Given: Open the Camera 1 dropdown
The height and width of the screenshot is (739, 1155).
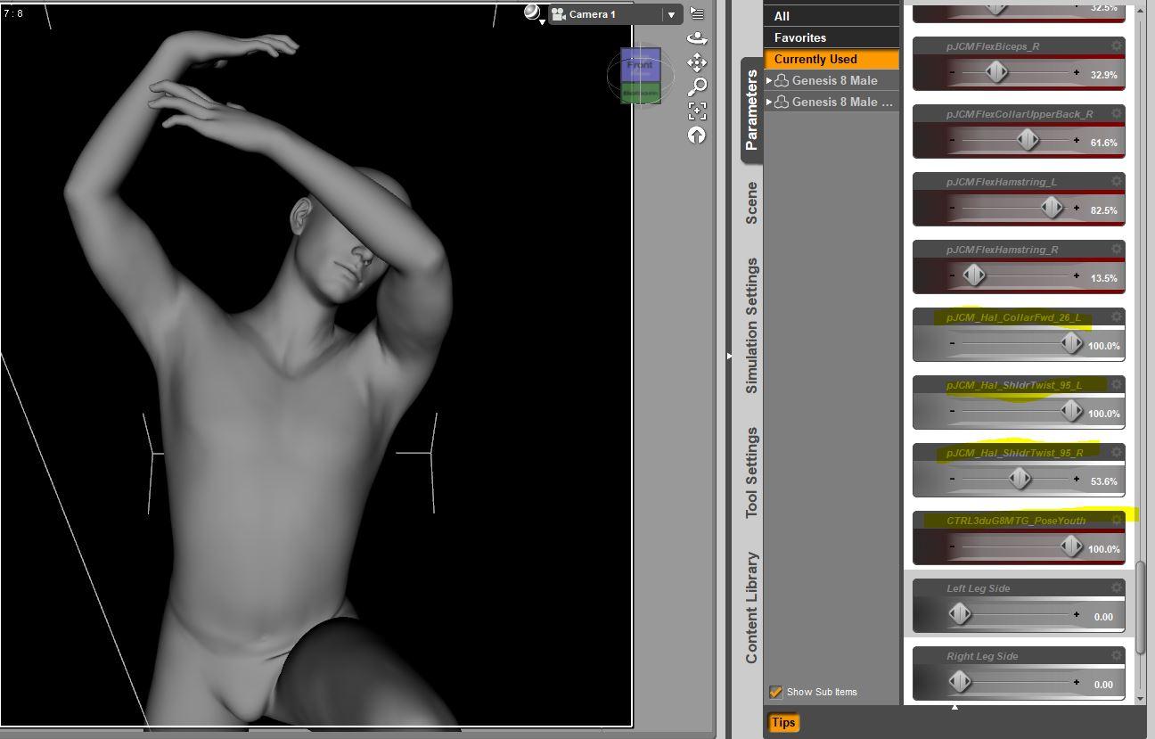Looking at the screenshot, I should pyautogui.click(x=671, y=14).
